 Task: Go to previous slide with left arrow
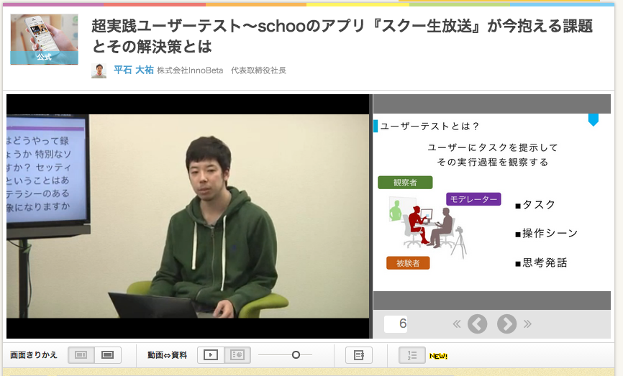click(477, 324)
